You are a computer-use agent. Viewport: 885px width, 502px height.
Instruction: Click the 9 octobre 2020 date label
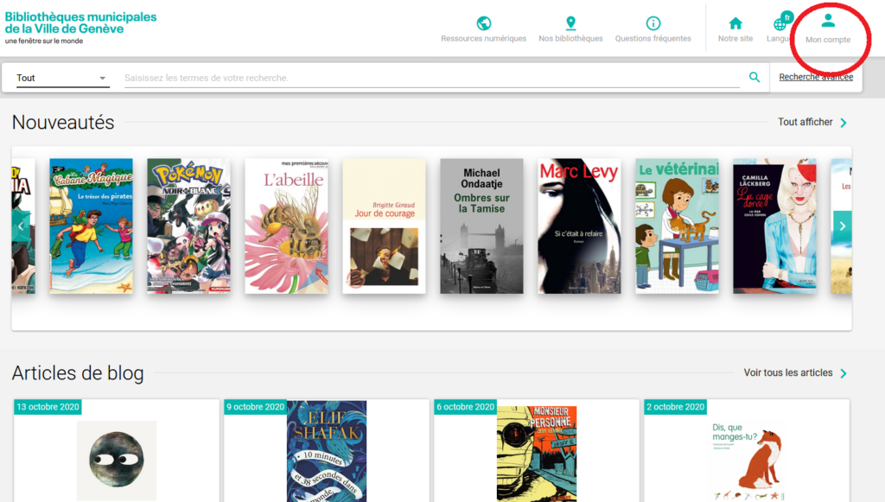pos(255,407)
